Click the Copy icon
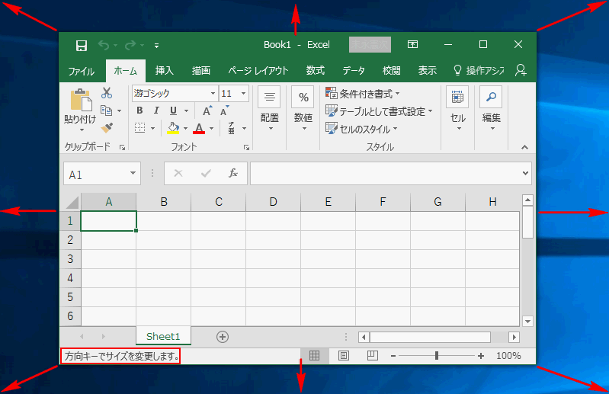This screenshot has height=394, width=609. click(106, 111)
